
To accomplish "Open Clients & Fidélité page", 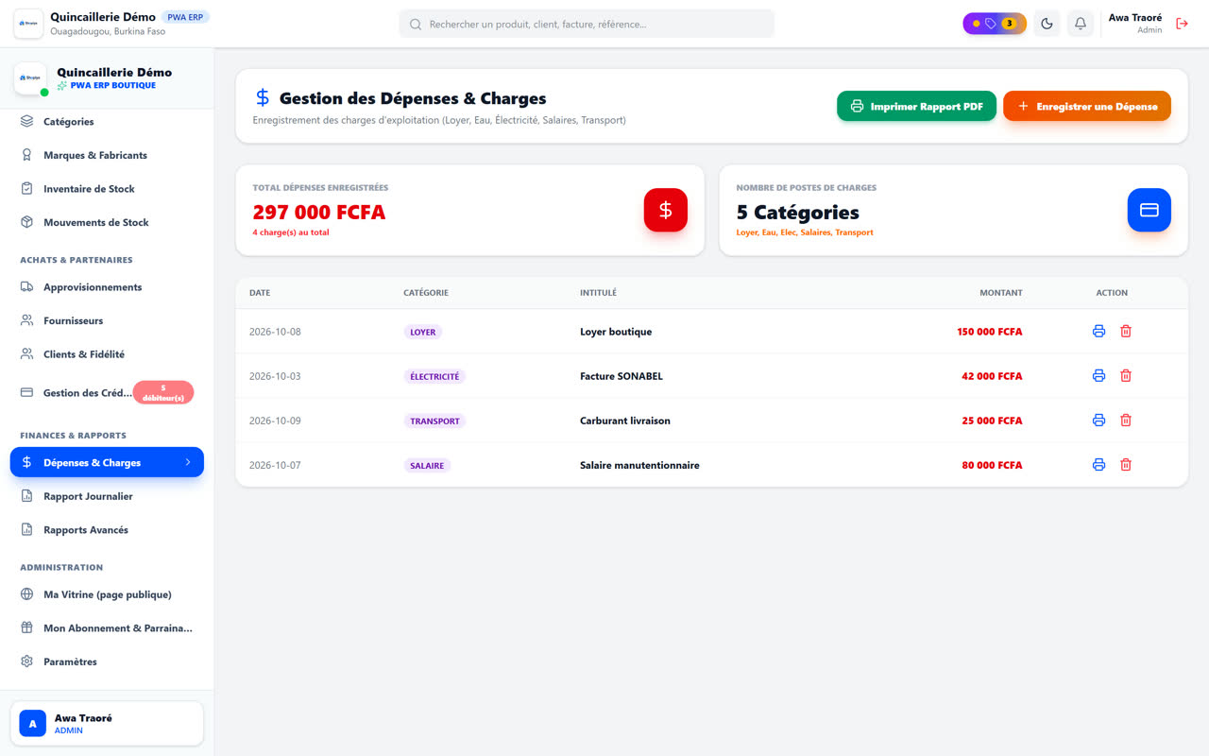I will 107,354.
